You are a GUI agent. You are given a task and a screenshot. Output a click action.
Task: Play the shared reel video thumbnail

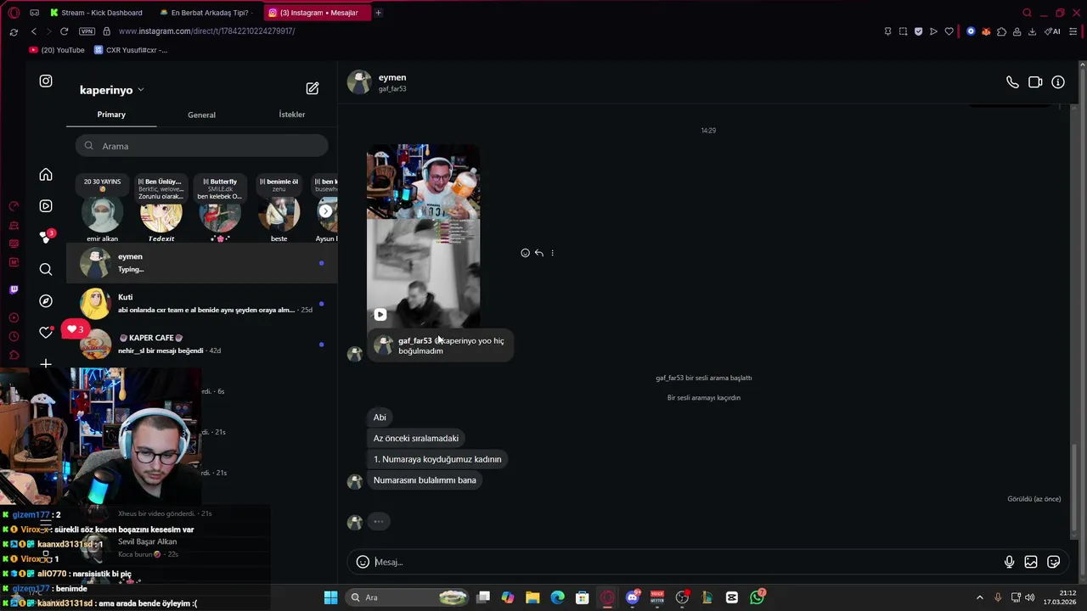(x=423, y=235)
